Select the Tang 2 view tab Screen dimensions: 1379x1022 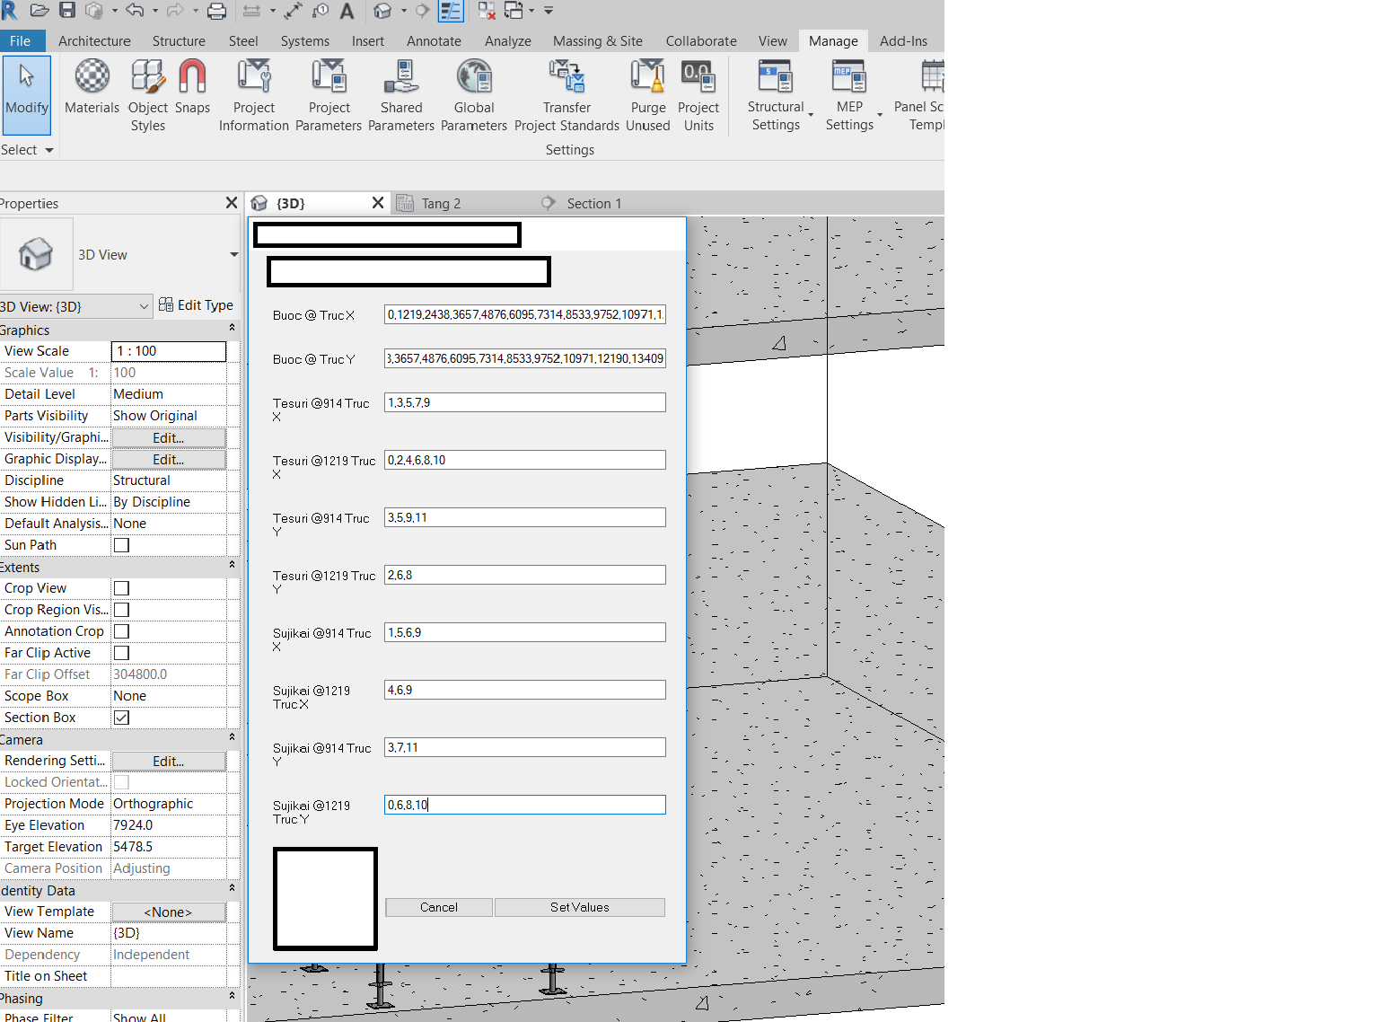[x=441, y=203]
